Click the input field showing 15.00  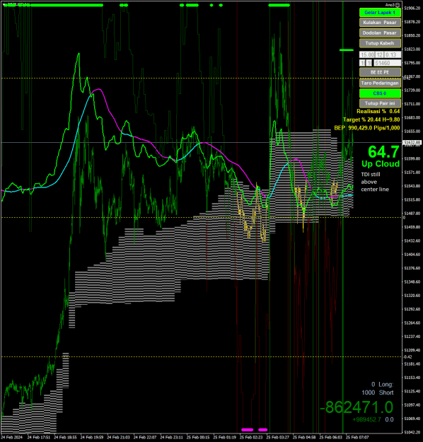click(x=367, y=54)
